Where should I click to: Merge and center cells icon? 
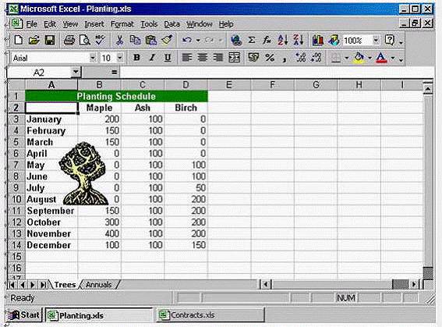(234, 58)
